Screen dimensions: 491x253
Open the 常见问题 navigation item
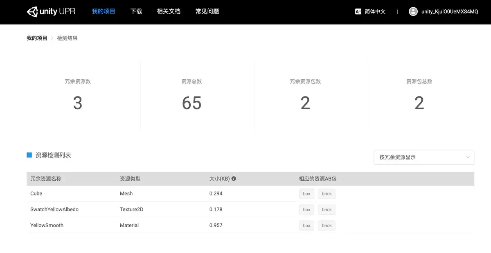pyautogui.click(x=207, y=11)
